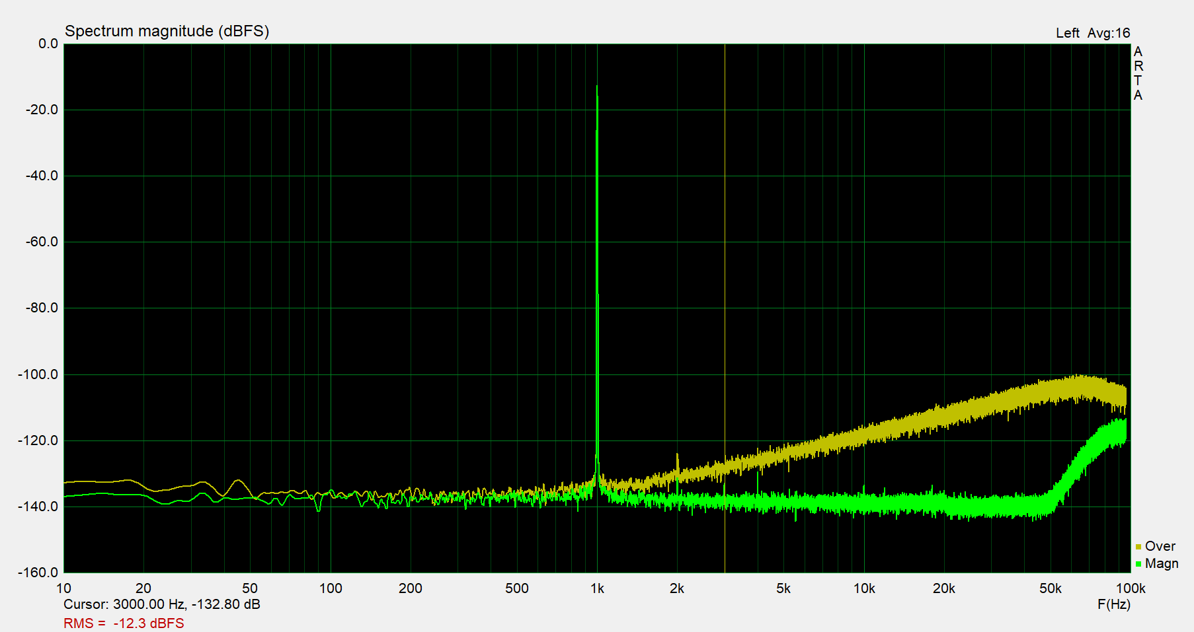Click the F(Hz) axis unit label
This screenshot has width=1194, height=632.
(1115, 604)
